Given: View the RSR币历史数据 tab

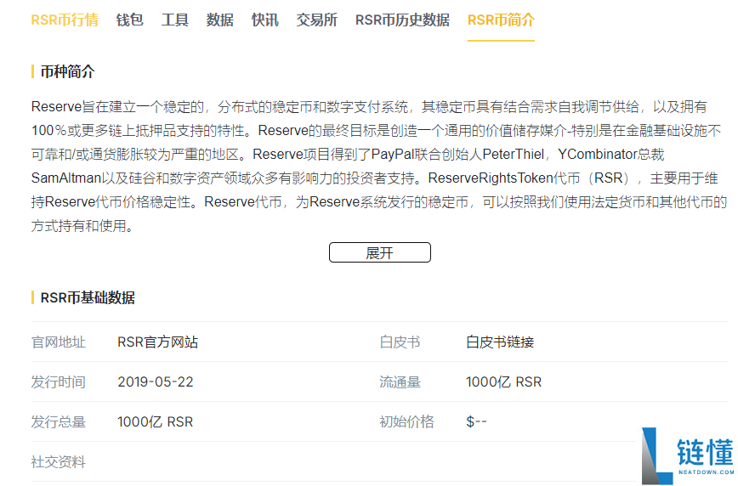Looking at the screenshot, I should click(x=402, y=20).
